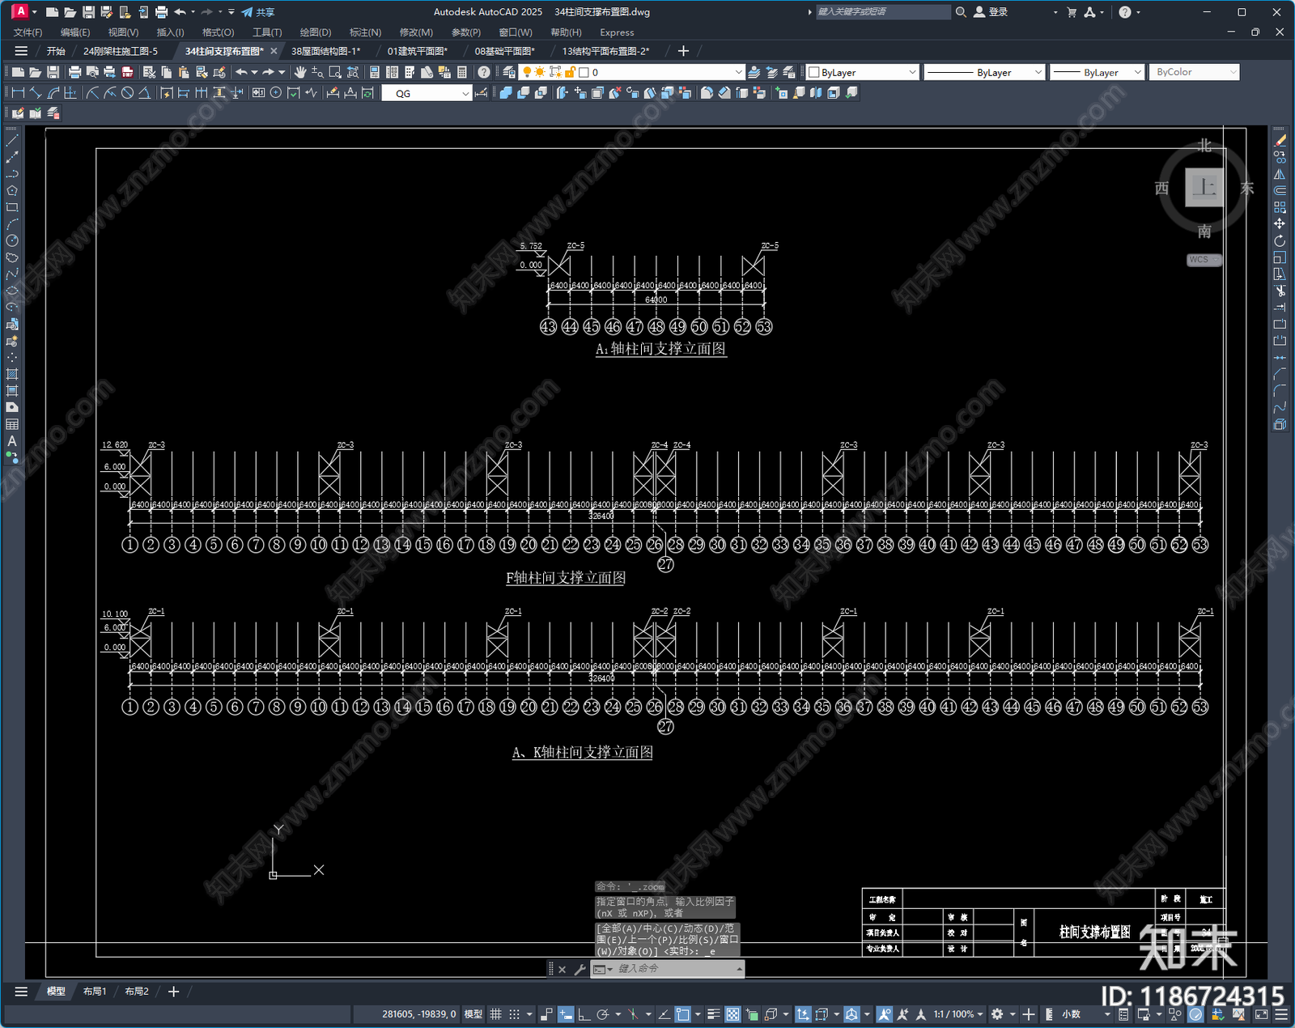Click the Layer Properties manager icon
The image size is (1295, 1028).
coord(508,72)
